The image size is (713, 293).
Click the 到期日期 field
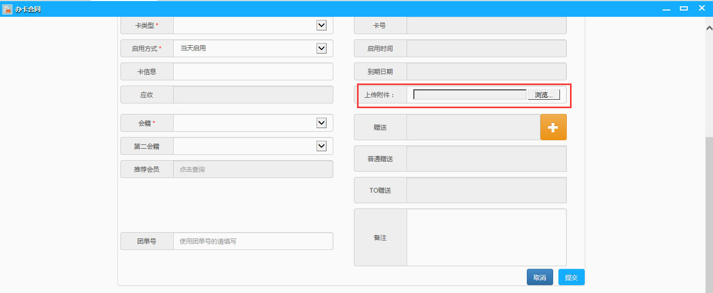click(x=486, y=71)
